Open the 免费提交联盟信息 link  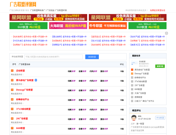[158, 10]
